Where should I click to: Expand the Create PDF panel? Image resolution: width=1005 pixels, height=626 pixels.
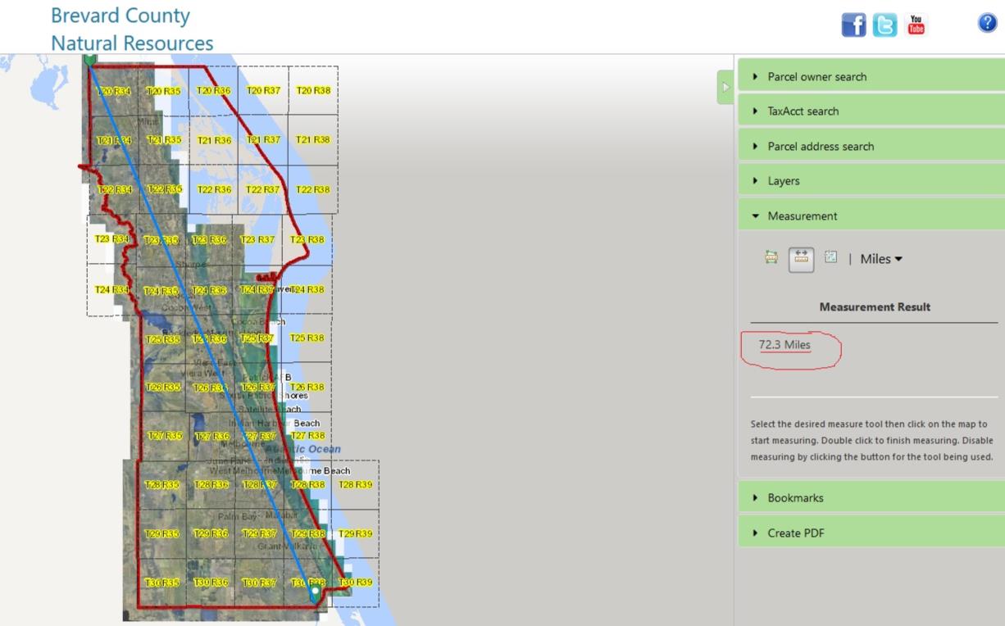[x=871, y=533]
